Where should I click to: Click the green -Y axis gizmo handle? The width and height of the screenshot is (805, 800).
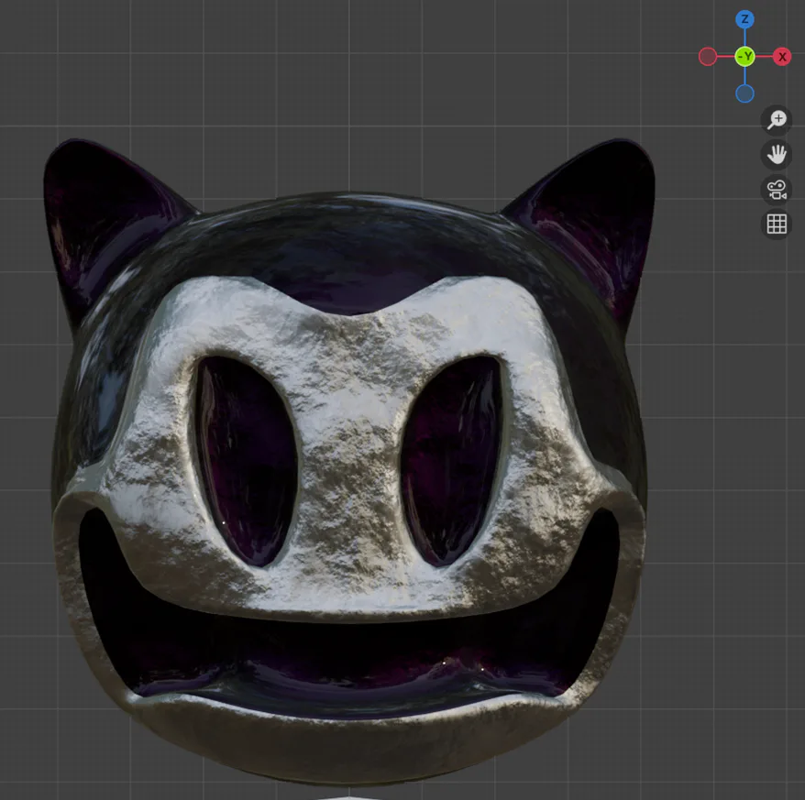click(x=744, y=57)
